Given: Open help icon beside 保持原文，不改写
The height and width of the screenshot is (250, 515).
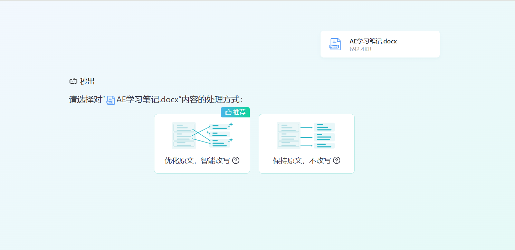Looking at the screenshot, I should tap(336, 160).
